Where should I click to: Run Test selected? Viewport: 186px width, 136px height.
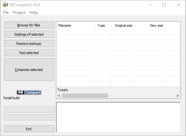pyautogui.click(x=29, y=53)
